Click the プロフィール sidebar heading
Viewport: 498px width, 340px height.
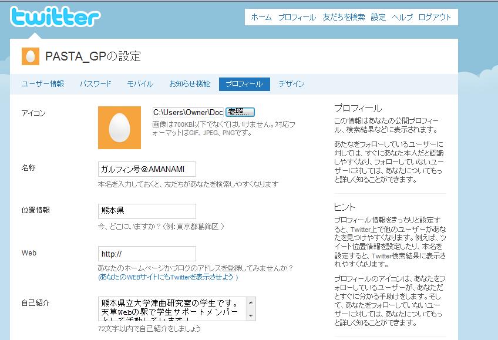tap(358, 108)
